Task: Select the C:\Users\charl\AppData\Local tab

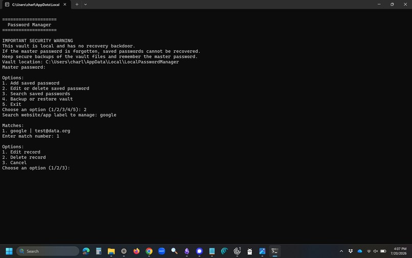Action: (36, 5)
